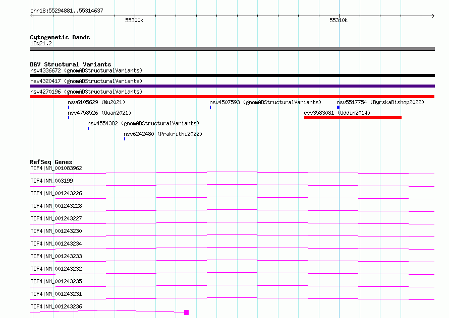Click the black nsv4336672 variant bar
Image resolution: width=449 pixels, height=318 pixels.
[x=232, y=75]
